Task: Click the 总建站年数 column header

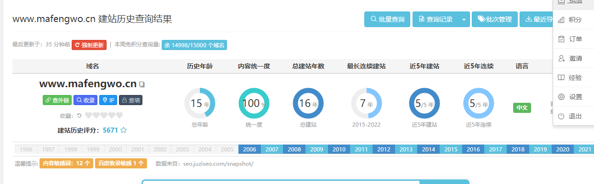Action: click(x=308, y=66)
